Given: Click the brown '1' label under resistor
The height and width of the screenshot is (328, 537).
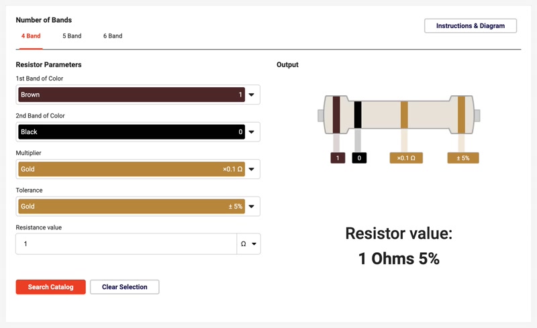Looking at the screenshot, I should pyautogui.click(x=338, y=158).
